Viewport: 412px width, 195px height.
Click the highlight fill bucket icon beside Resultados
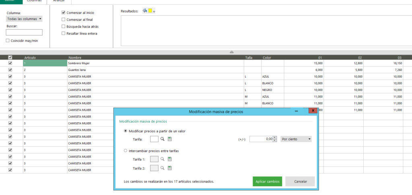click(144, 11)
